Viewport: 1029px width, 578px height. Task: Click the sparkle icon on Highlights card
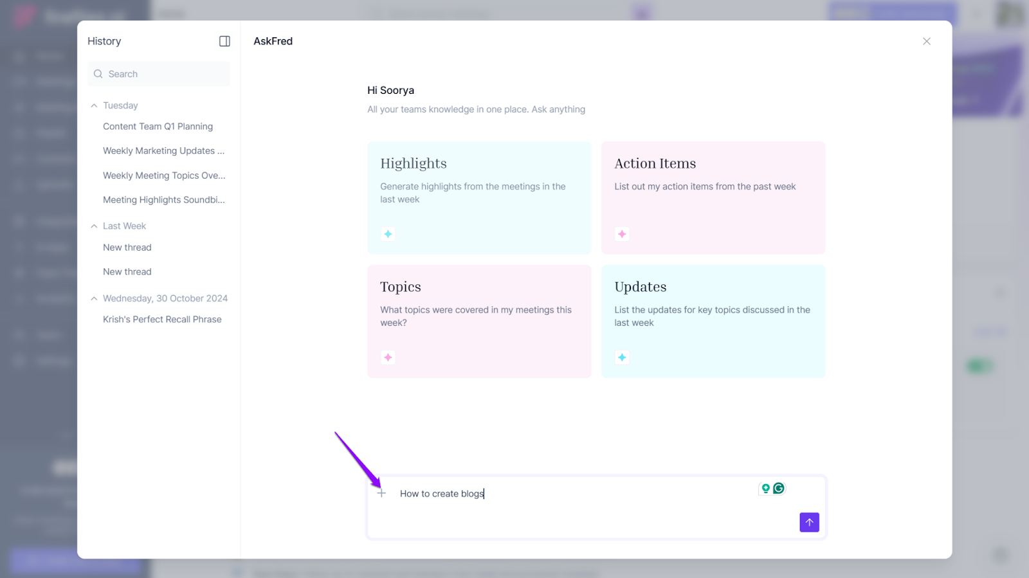(388, 234)
